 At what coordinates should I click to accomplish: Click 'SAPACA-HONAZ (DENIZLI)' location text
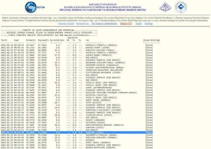[x=99, y=55]
